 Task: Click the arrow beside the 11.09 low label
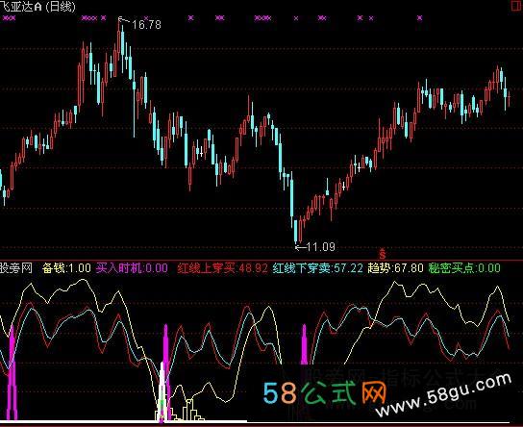coord(301,247)
